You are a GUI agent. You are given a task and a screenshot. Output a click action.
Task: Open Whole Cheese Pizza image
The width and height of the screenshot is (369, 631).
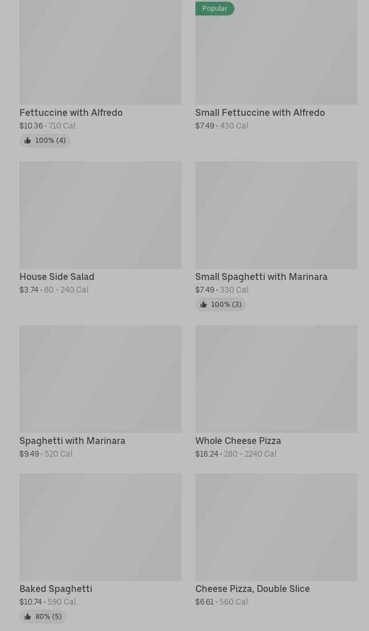click(x=276, y=379)
